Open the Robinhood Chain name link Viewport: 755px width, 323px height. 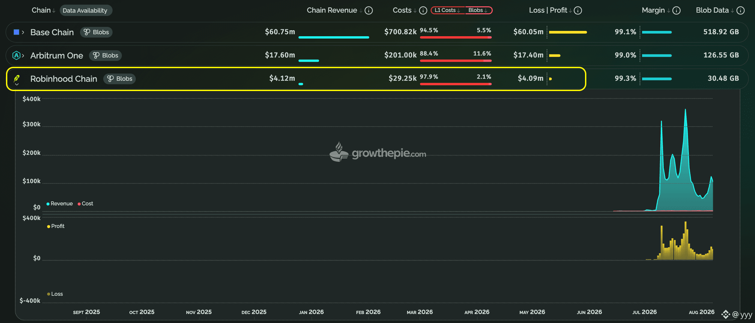coord(64,79)
